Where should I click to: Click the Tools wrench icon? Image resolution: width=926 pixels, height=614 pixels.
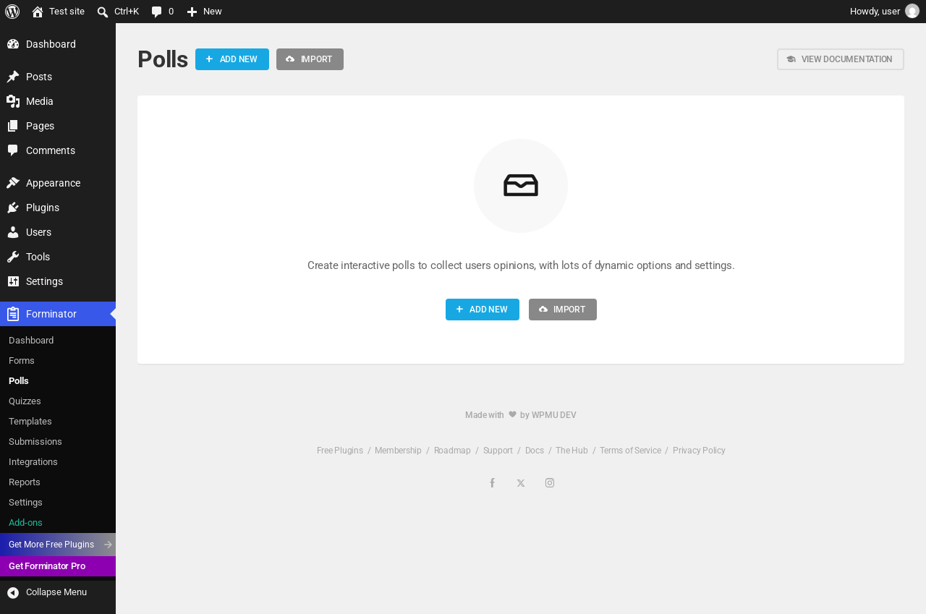point(13,257)
